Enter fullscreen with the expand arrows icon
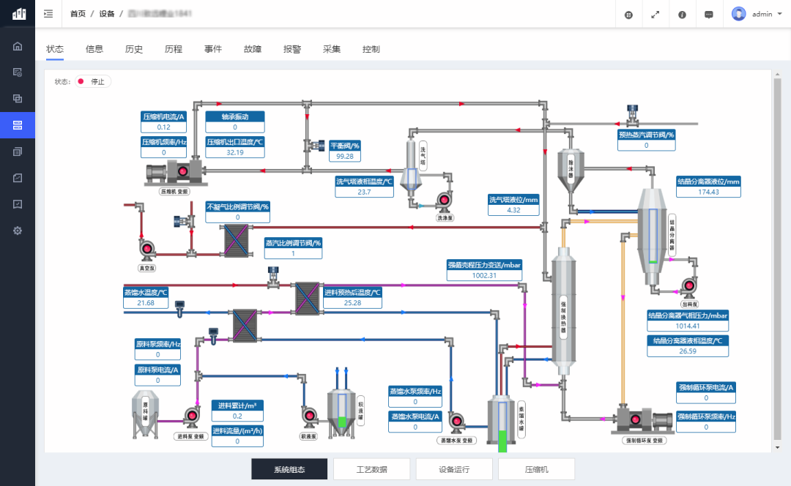 click(x=655, y=14)
